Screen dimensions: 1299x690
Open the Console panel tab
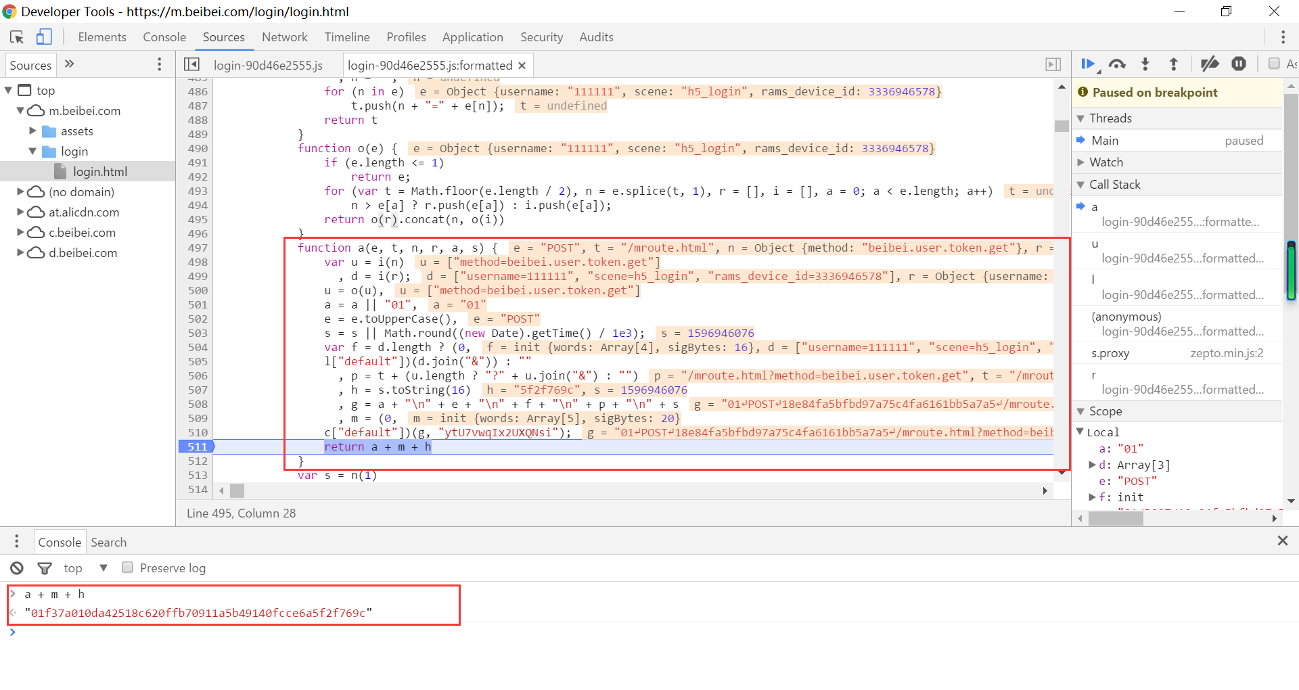(164, 37)
